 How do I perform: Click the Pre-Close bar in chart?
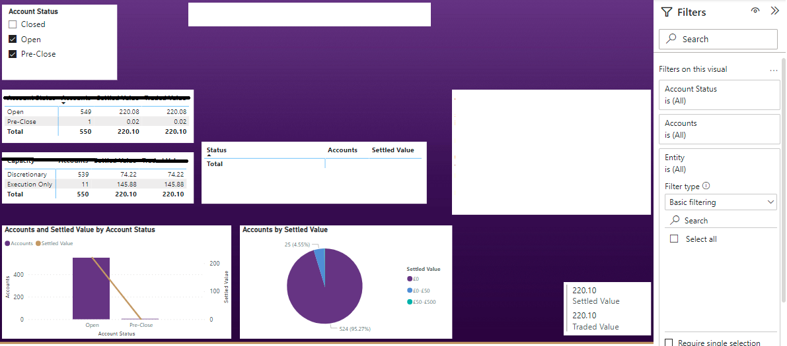[141, 318]
